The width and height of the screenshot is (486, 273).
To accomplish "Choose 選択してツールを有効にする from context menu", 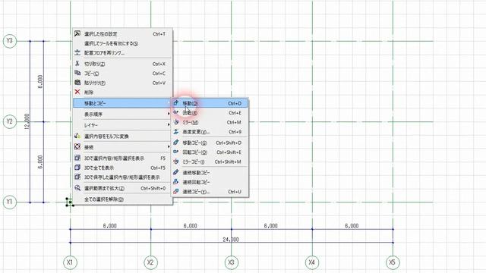I will (x=122, y=44).
